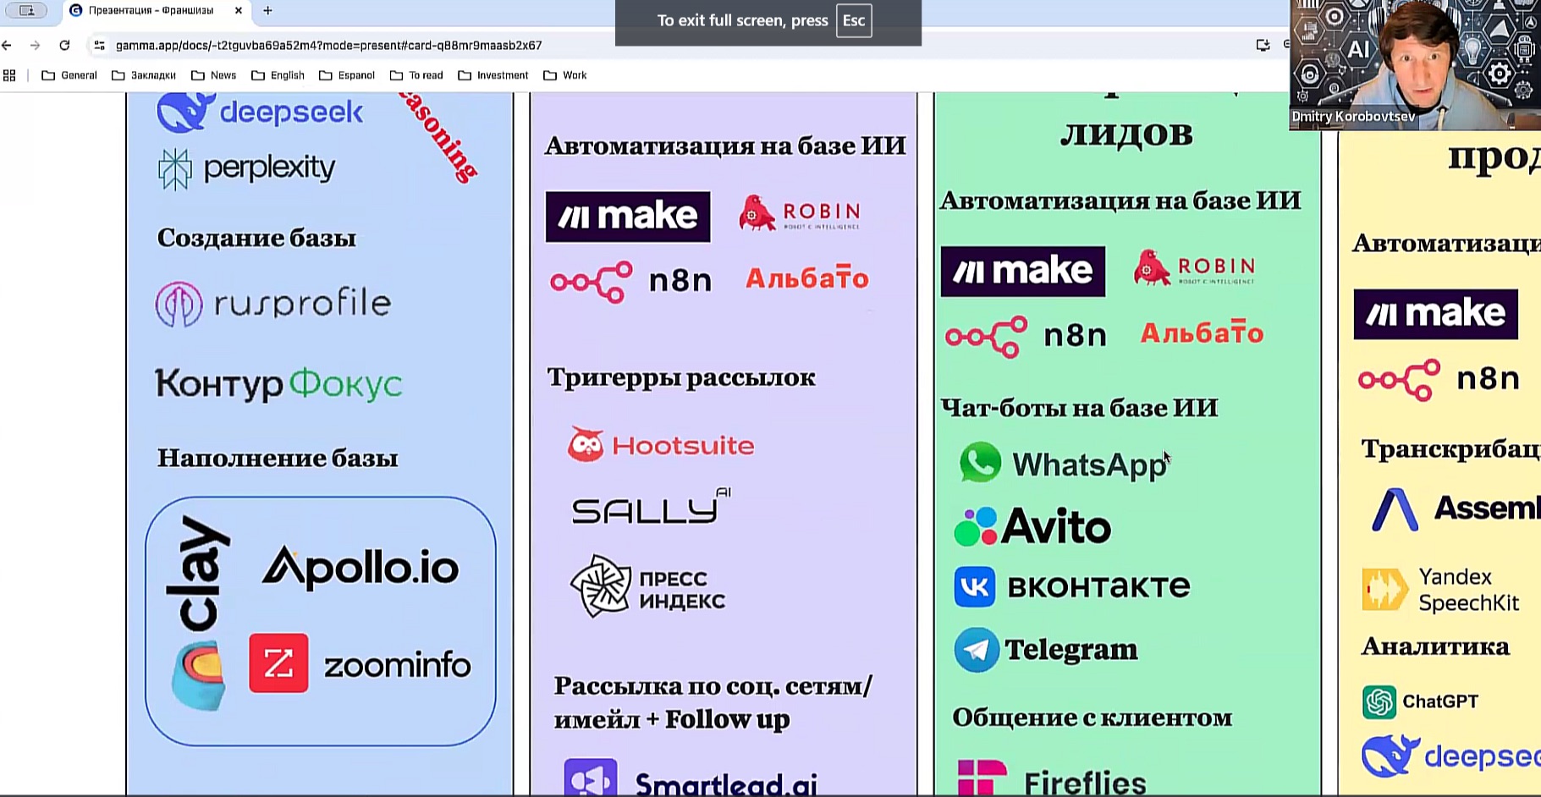The height and width of the screenshot is (797, 1541).
Task: Click the Telegram paper plane icon
Action: pos(977,650)
